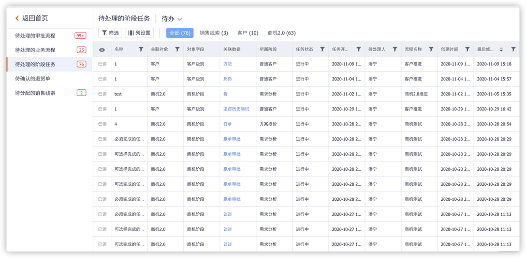
Task: Open the filter icon on the 待处理人 column
Action: tap(395, 49)
